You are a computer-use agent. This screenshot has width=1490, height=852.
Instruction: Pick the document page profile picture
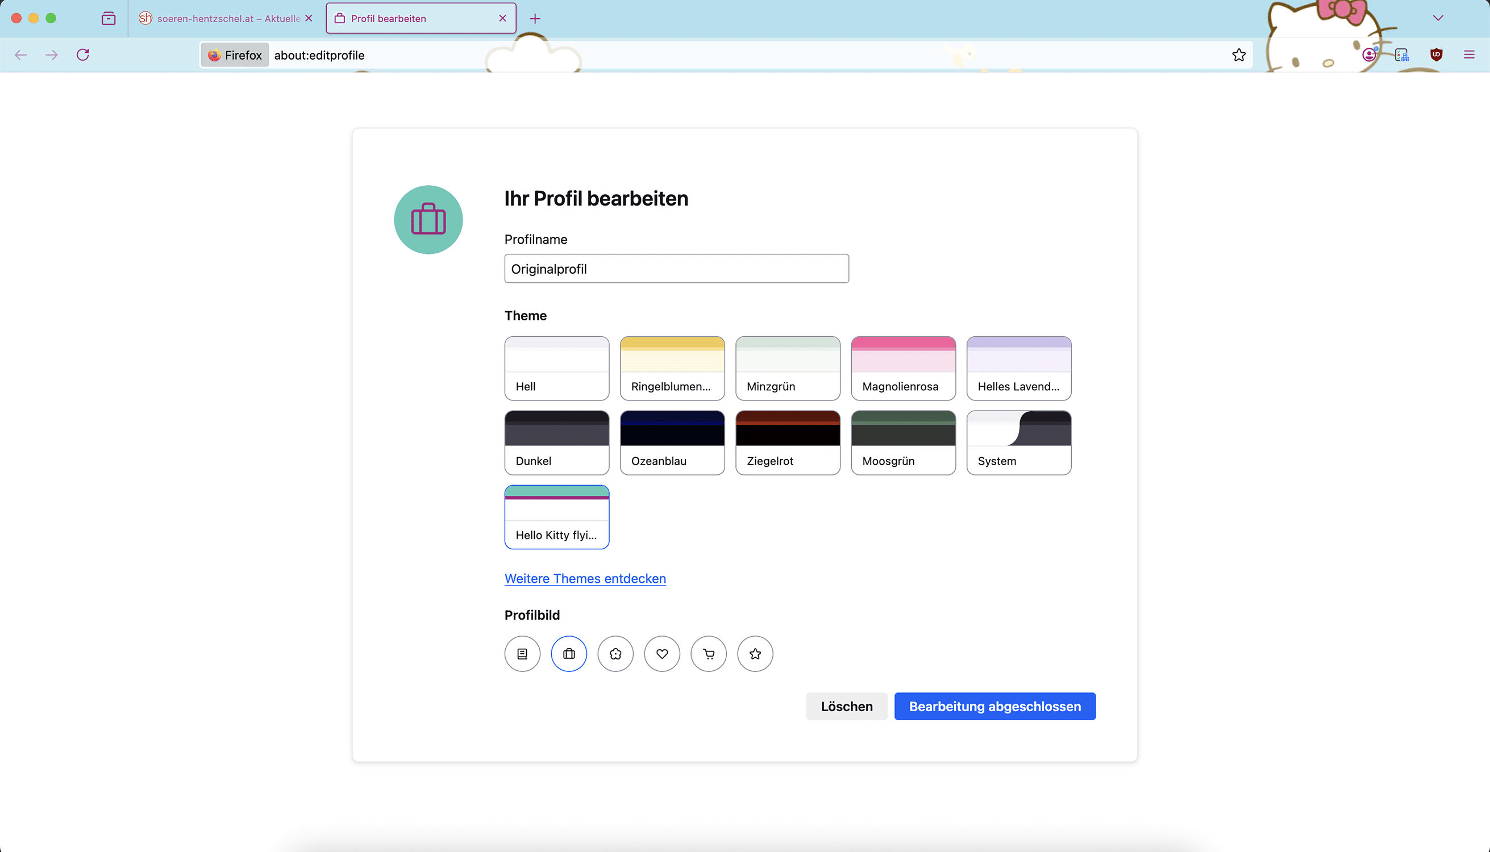[522, 654]
